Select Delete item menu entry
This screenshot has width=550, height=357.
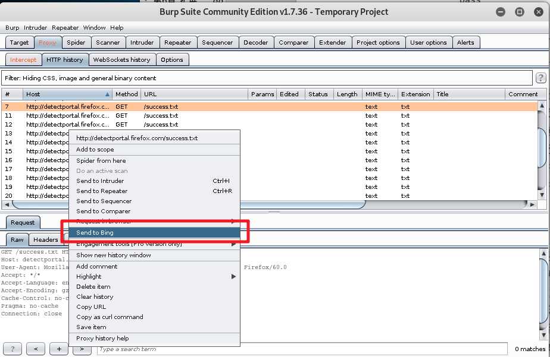(x=154, y=287)
